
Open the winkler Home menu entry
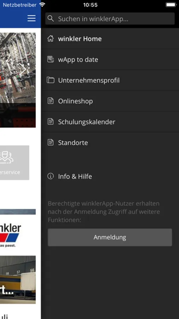(110, 39)
